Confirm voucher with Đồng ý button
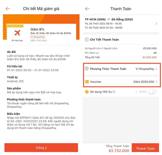 [41, 147]
